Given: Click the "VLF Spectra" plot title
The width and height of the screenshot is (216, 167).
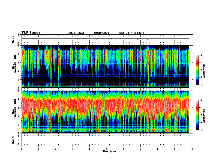Looking at the screenshot, I should (x=31, y=32).
